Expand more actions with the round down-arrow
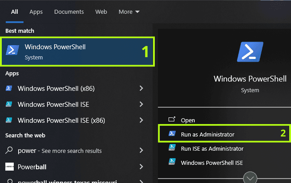Viewport: 291px width, 183px height. [x=250, y=178]
